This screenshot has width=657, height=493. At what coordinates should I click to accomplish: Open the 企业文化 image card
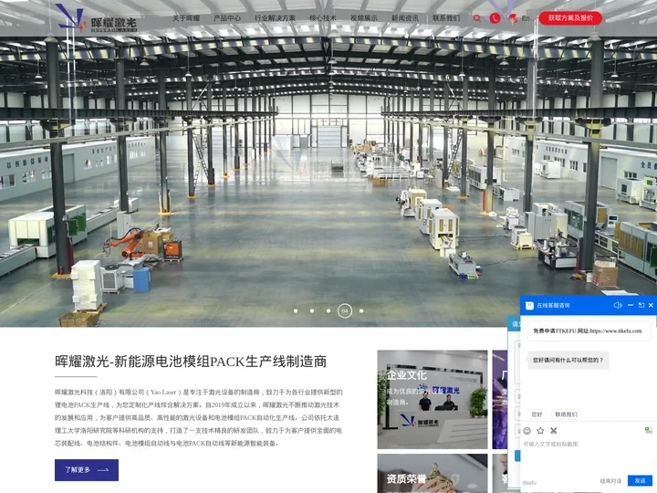tap(433, 400)
